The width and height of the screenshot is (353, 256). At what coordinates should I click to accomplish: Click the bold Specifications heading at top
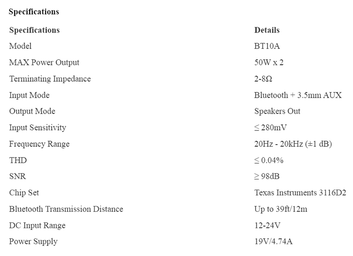point(34,12)
